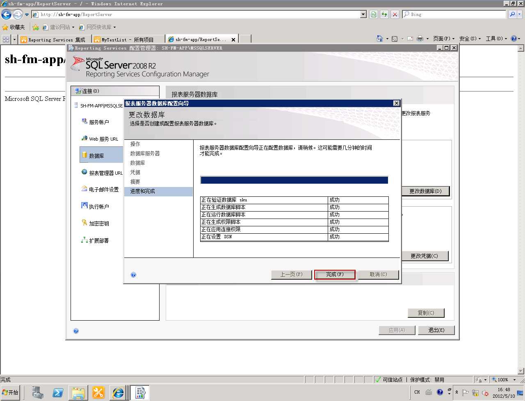Click the 完成(F) finish button in the wizard
Viewport: 525px width, 401px height.
tap(335, 274)
